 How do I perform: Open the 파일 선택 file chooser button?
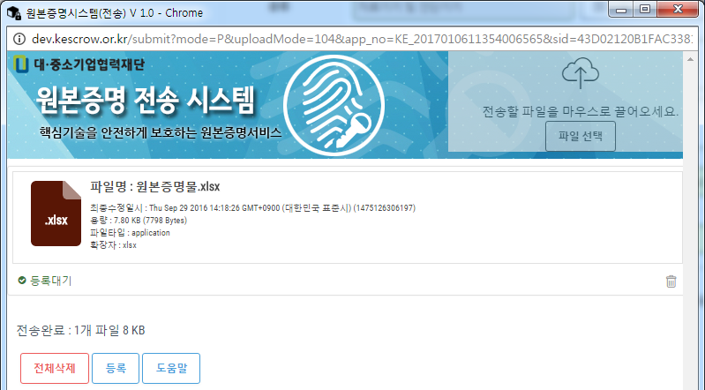coord(580,136)
